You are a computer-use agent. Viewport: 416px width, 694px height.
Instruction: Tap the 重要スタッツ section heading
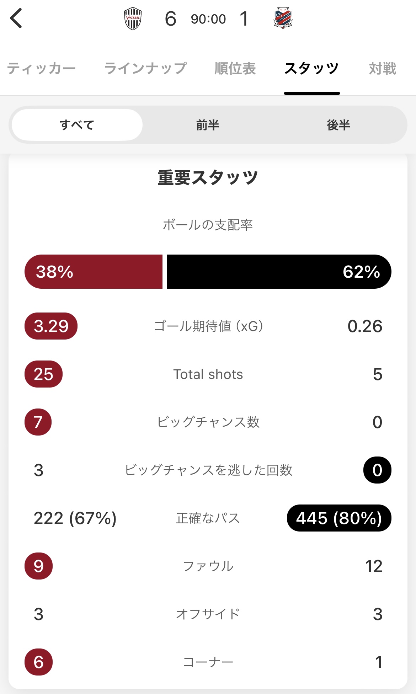208,177
